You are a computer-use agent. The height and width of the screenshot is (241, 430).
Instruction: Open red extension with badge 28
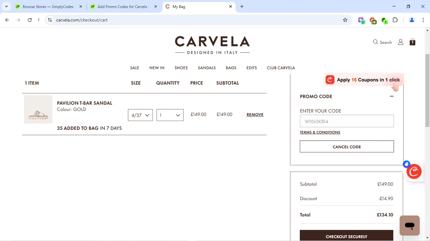click(x=373, y=20)
